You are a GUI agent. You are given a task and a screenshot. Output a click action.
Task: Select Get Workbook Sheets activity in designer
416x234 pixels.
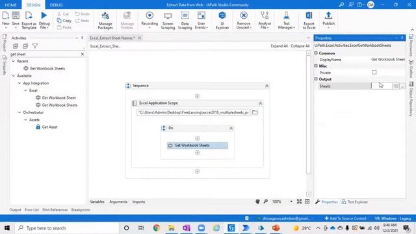[198, 146]
